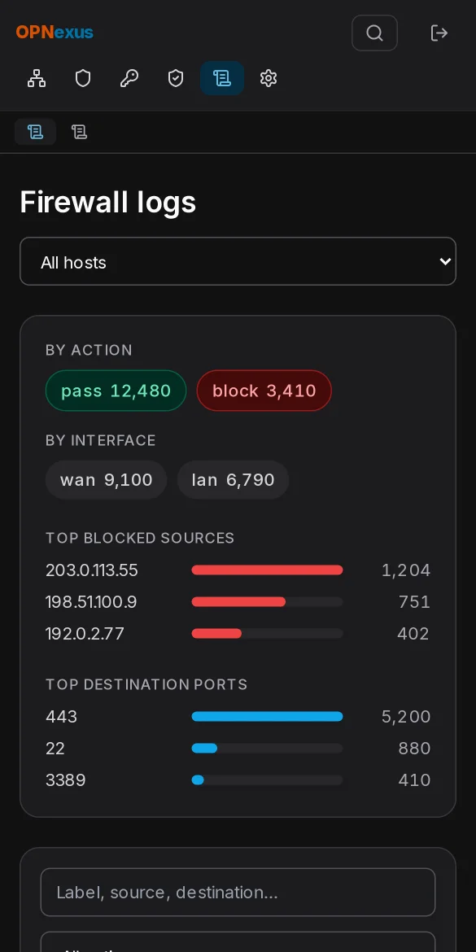Open the settings gear nav icon
This screenshot has width=476, height=952.
269,78
